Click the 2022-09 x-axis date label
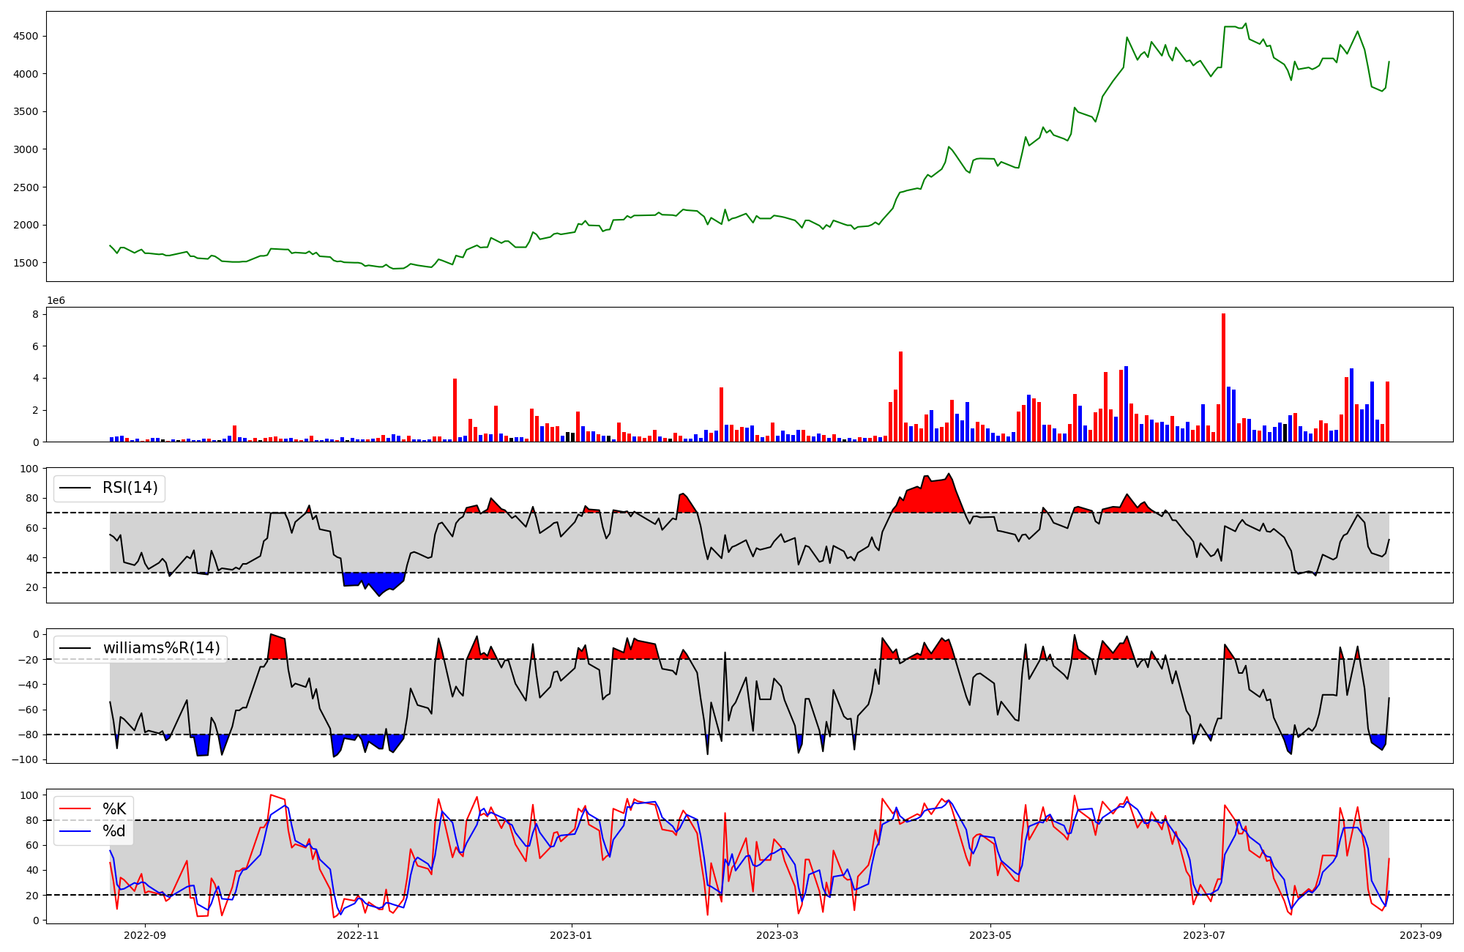Image resolution: width=1464 pixels, height=952 pixels. (145, 934)
